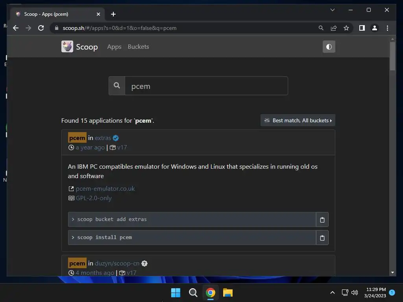
Task: Click the scrollbar down arrow
Action: pos(392,273)
